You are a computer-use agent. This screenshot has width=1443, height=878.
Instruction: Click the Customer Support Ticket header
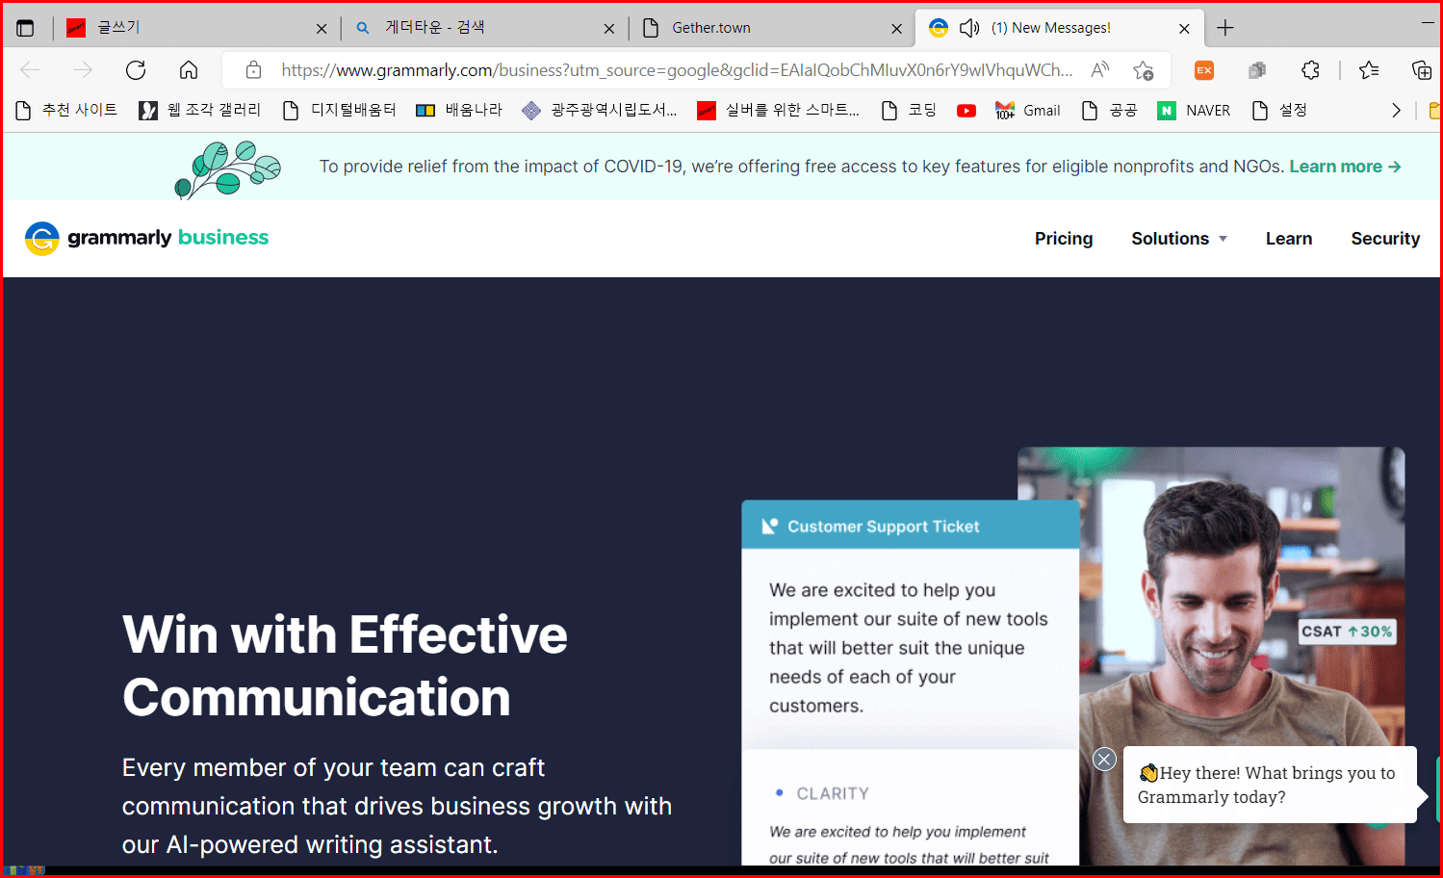click(911, 526)
